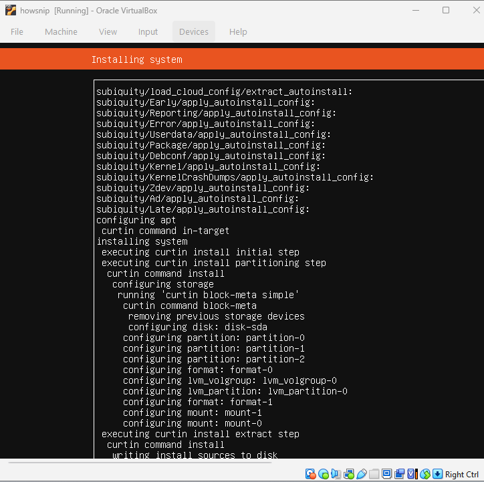484x482 pixels.
Task: Click 'configuring disk: disk-sda' line
Action: (198, 327)
